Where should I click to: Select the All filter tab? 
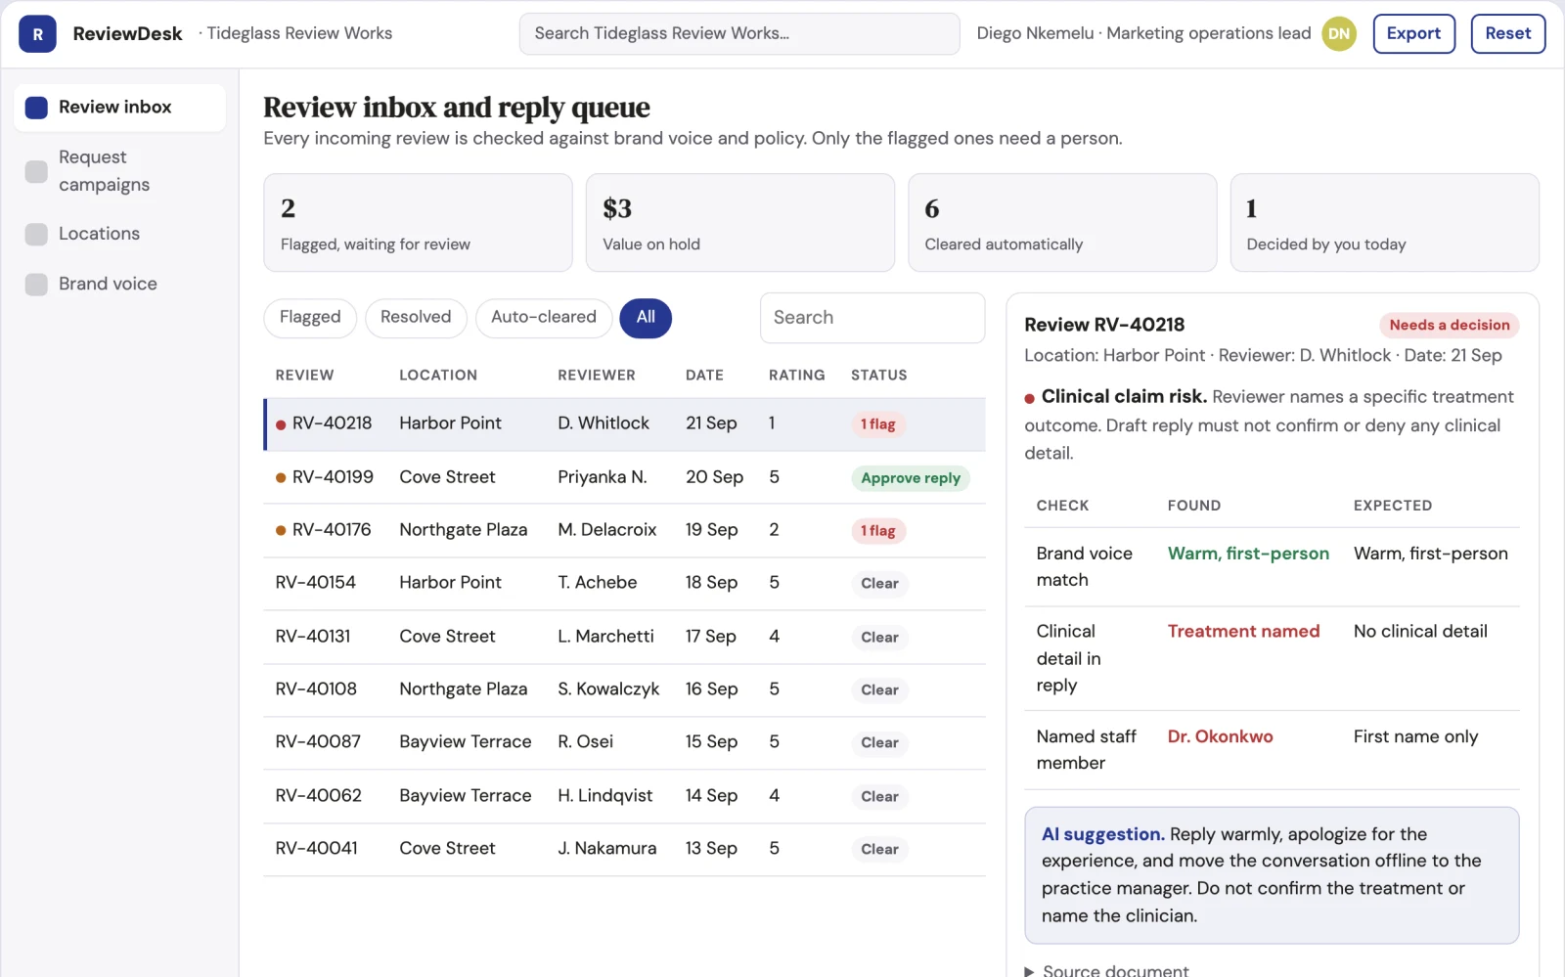tap(646, 318)
